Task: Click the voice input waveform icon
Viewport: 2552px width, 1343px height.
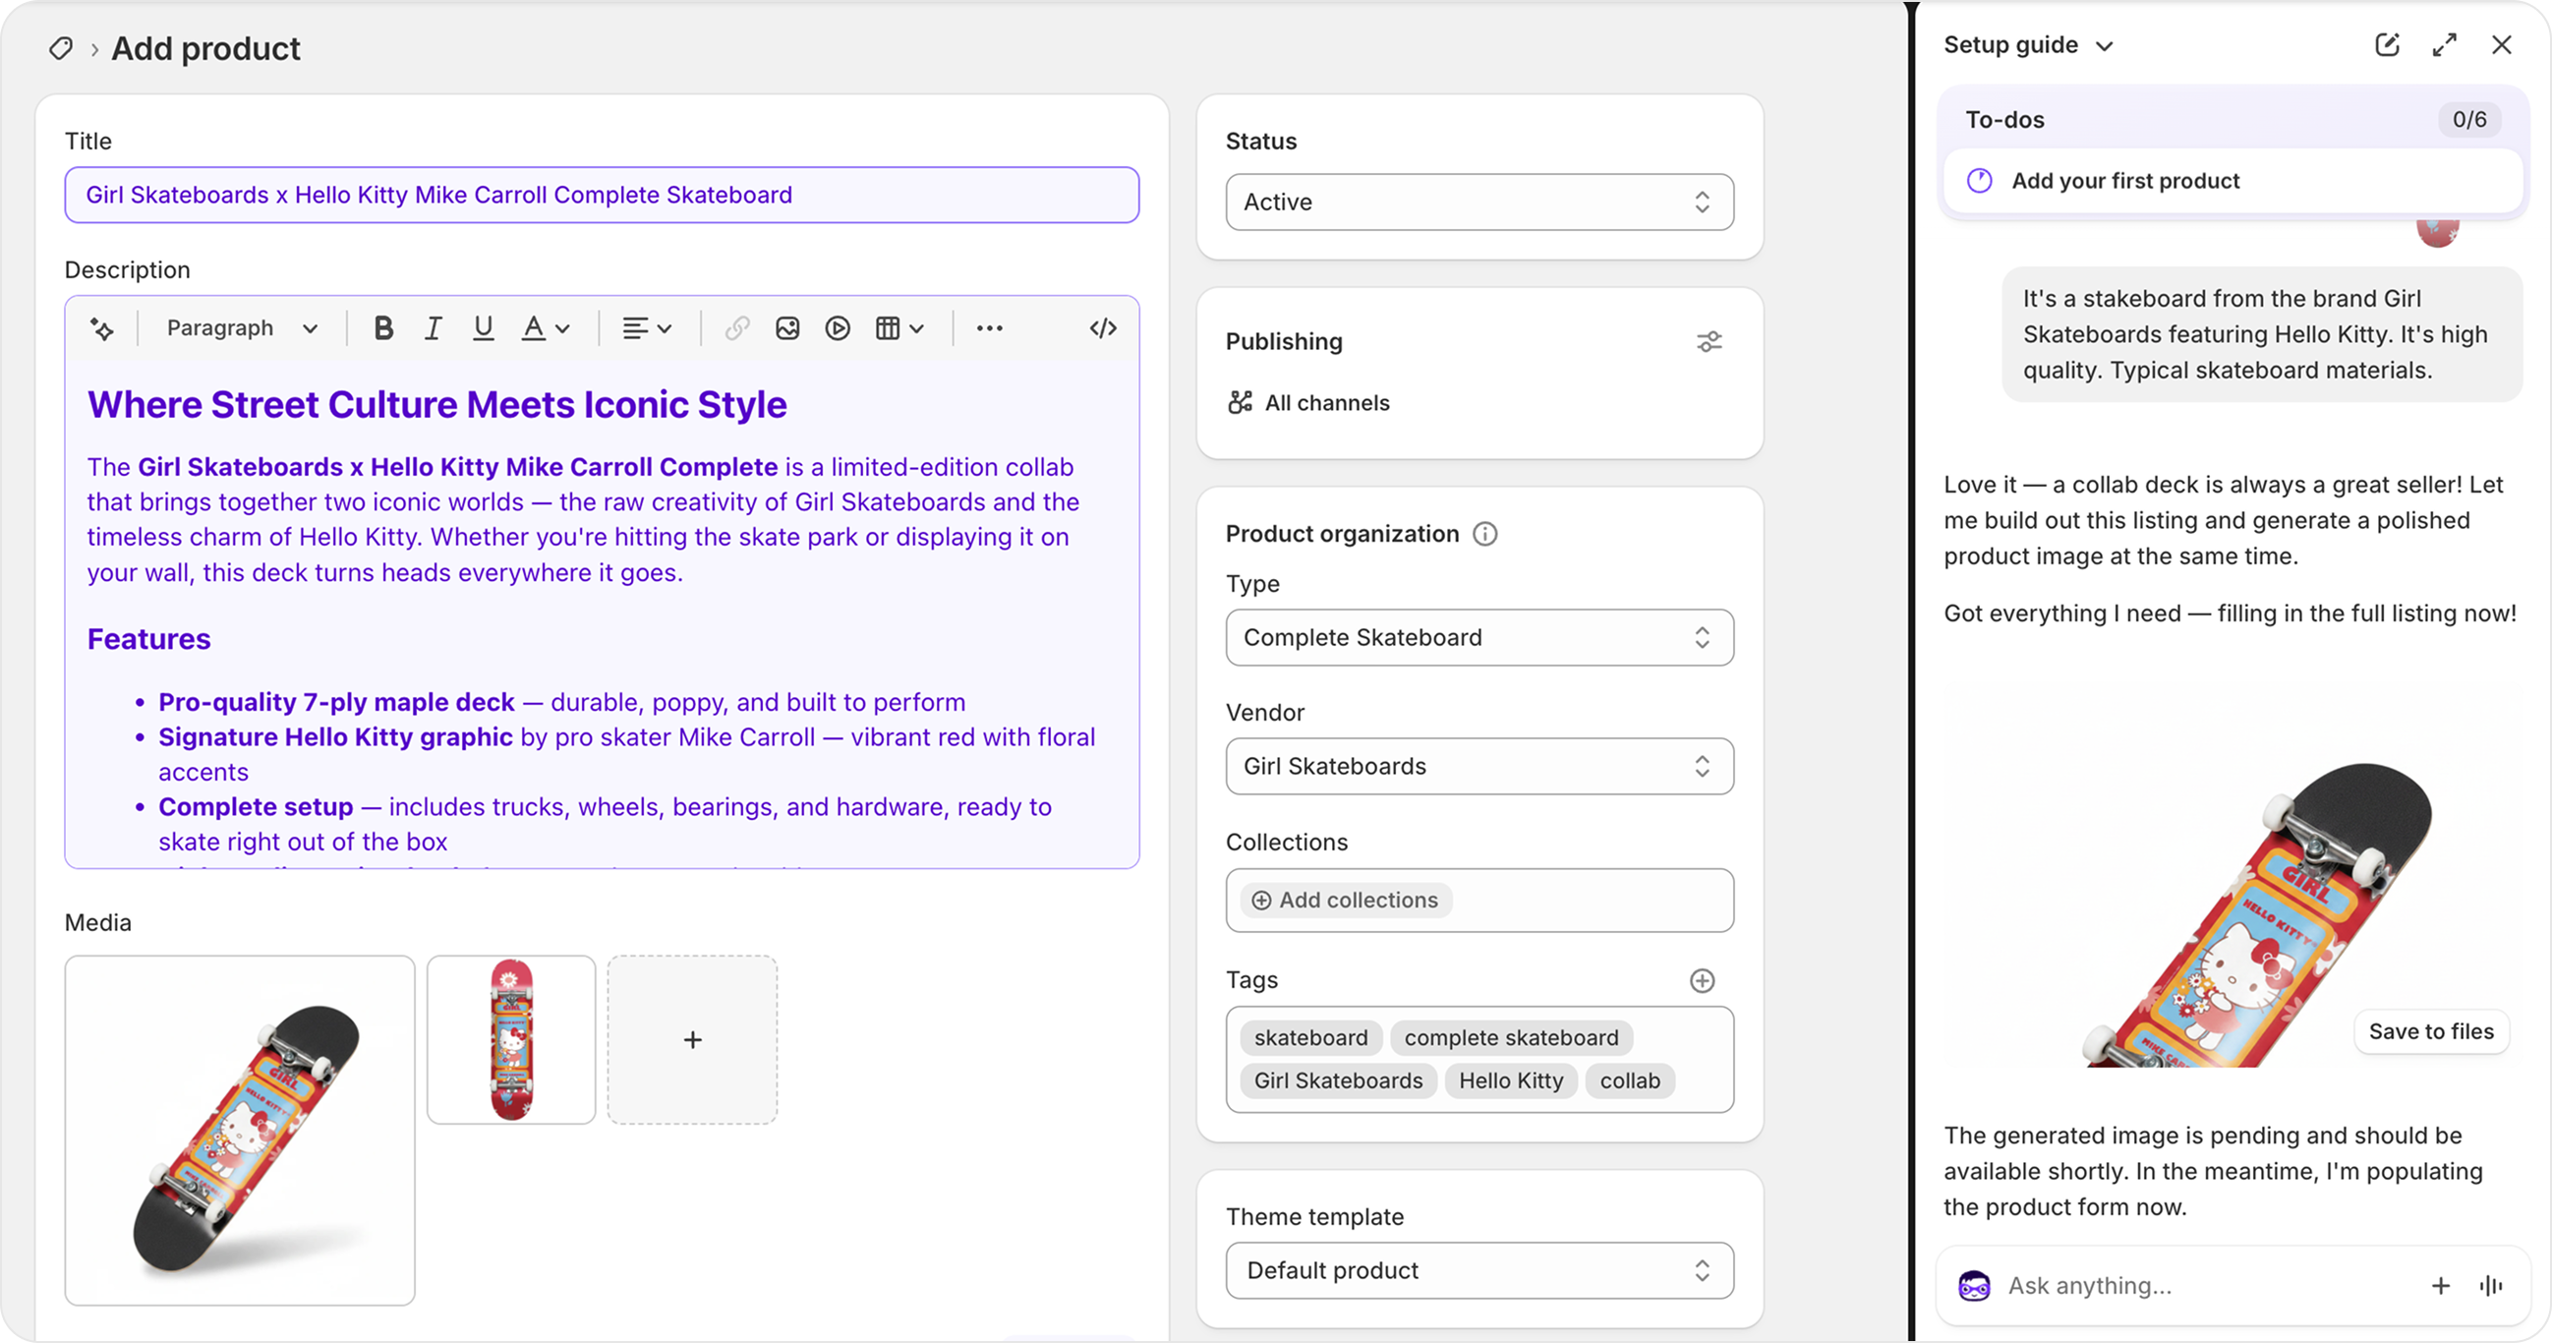Action: pos(2491,1286)
